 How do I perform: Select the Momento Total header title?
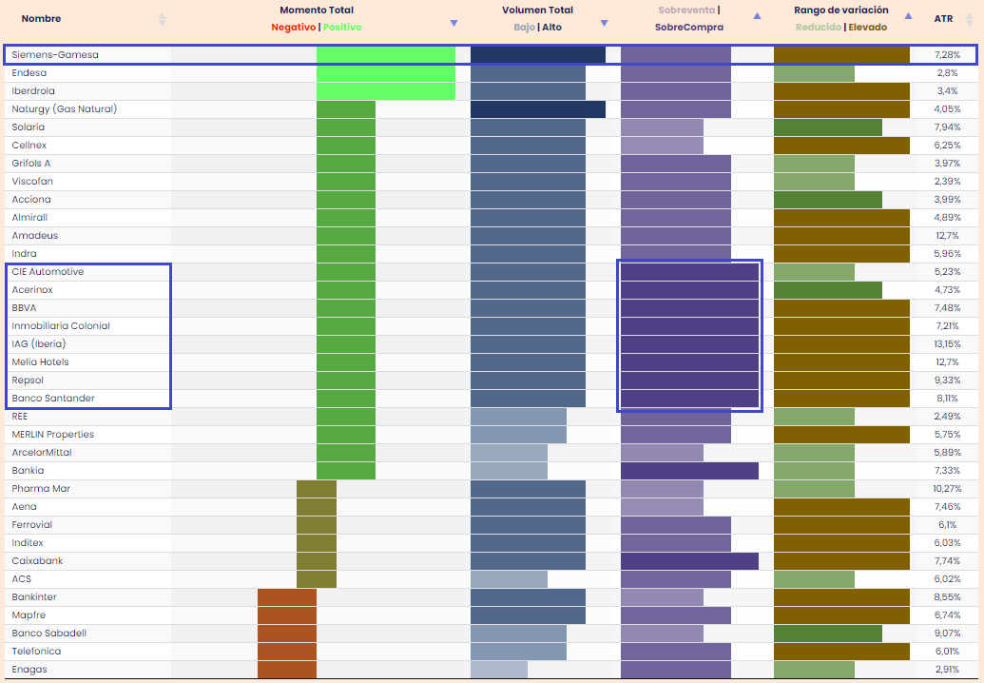coord(317,10)
